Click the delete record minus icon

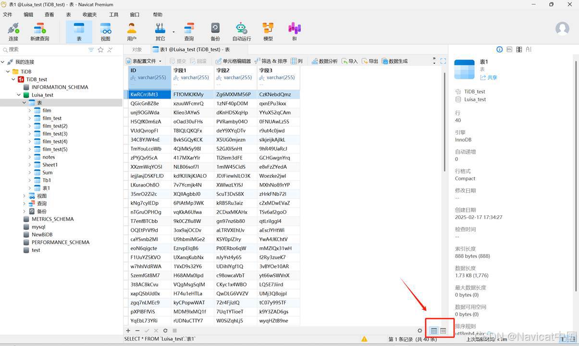pos(137,331)
